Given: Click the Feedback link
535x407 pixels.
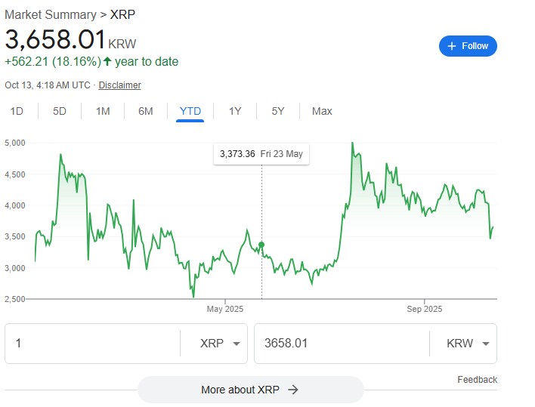Looking at the screenshot, I should pyautogui.click(x=477, y=380).
